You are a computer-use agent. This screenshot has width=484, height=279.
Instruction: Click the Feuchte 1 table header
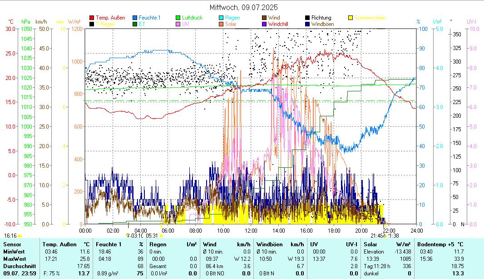109,244
